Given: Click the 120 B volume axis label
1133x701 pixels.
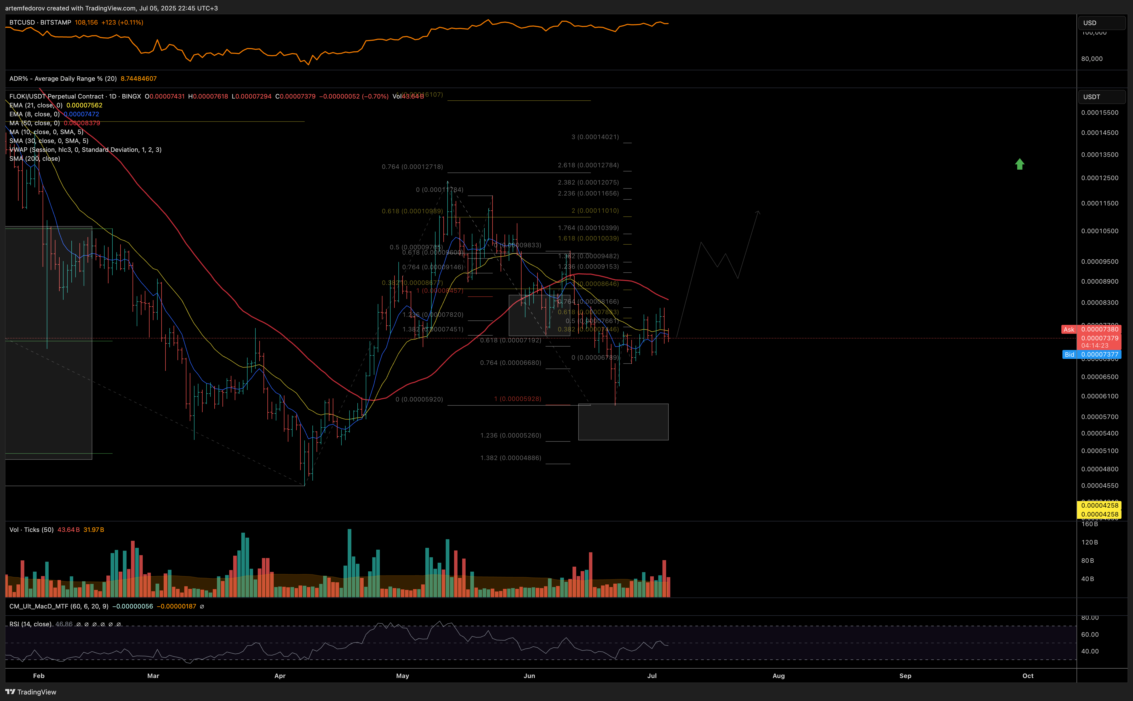Looking at the screenshot, I should 1090,542.
